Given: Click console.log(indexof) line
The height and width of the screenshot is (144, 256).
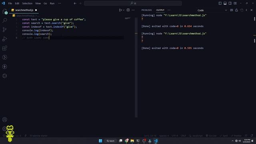Looking at the screenshot, I should [x=38, y=30].
